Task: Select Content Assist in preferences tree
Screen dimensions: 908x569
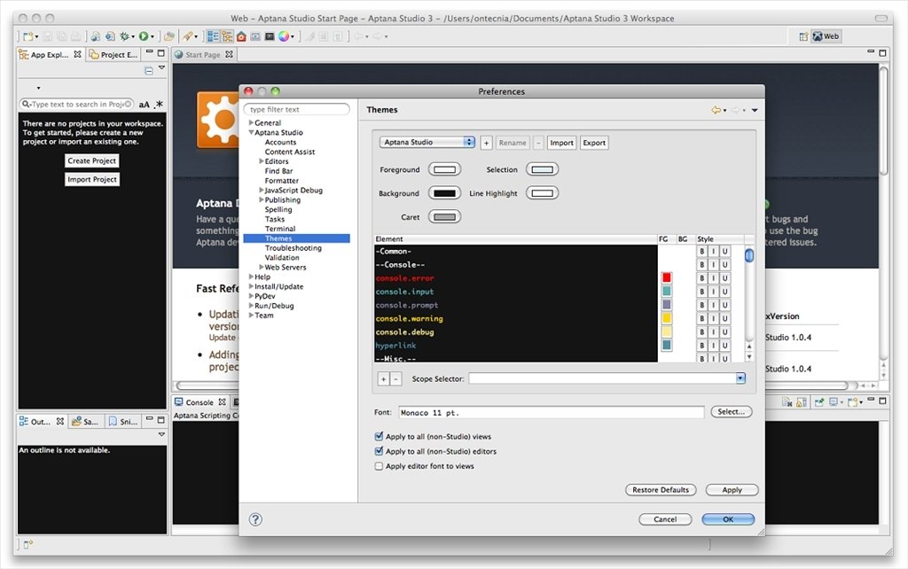Action: coord(290,152)
